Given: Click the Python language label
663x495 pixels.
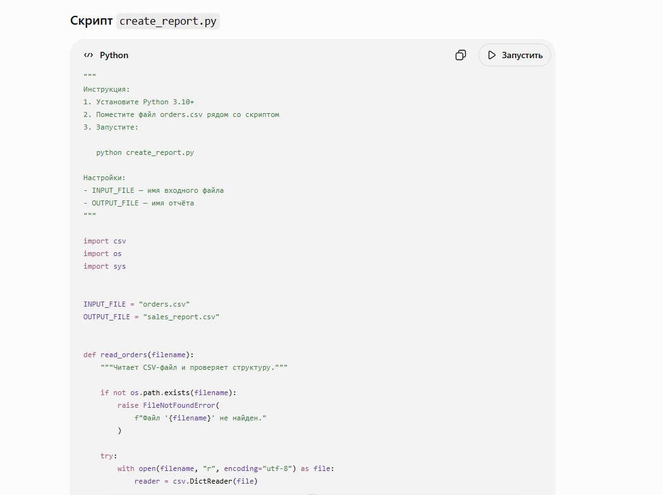Looking at the screenshot, I should (114, 55).
